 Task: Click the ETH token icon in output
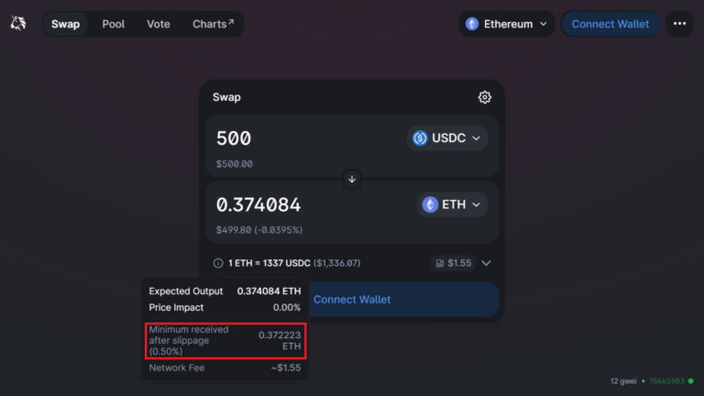tap(430, 204)
